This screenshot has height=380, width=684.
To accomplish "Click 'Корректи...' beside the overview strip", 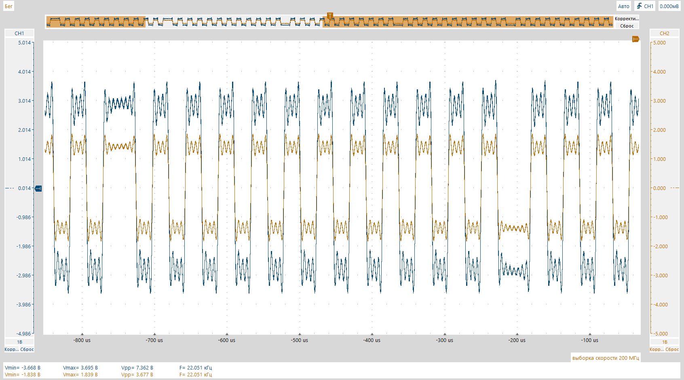I will (x=627, y=19).
